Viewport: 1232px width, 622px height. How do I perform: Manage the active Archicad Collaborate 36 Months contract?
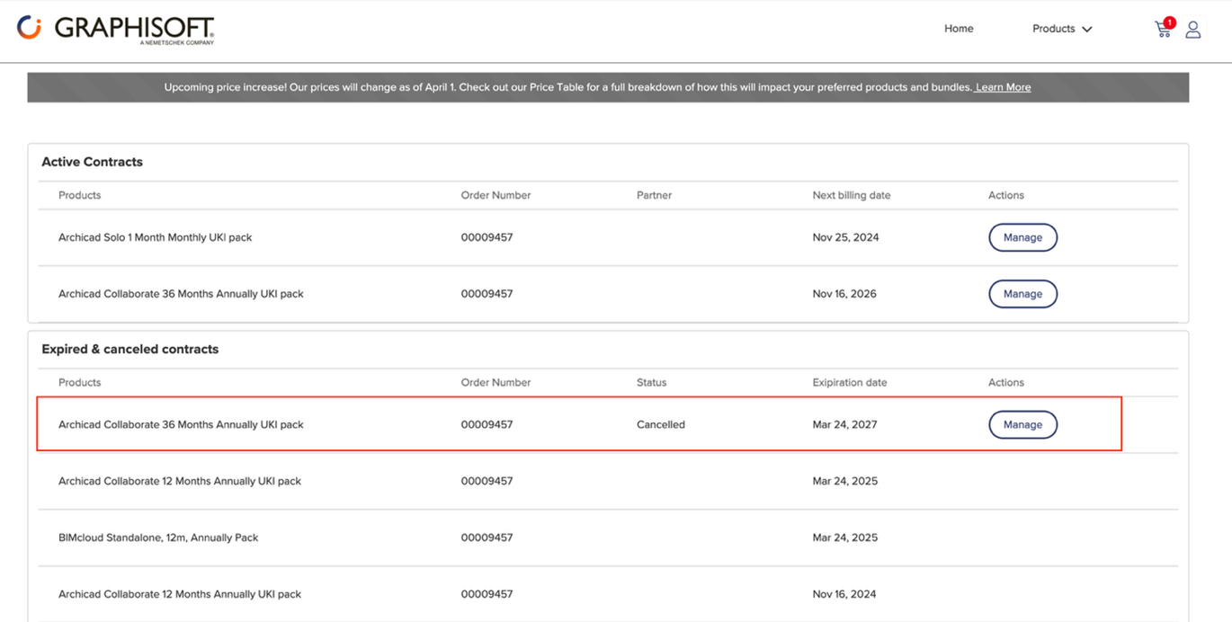click(1022, 294)
